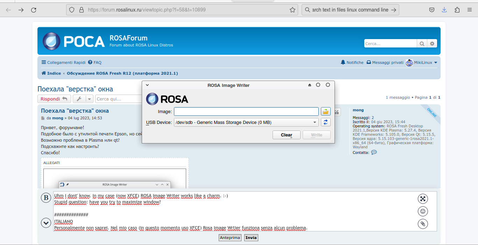
Task: Open the extensions puzzle icon
Action: 457,10
